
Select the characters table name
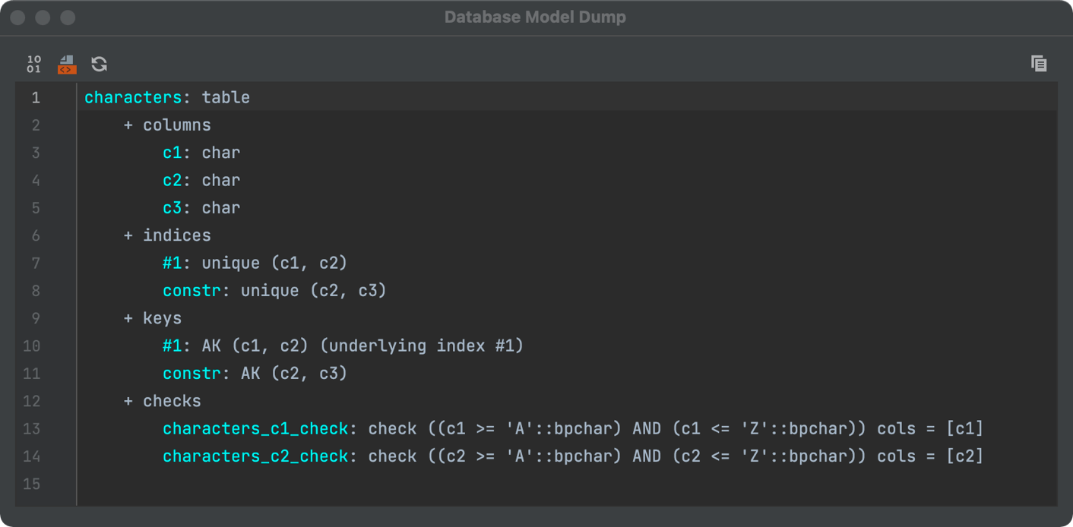click(x=134, y=97)
